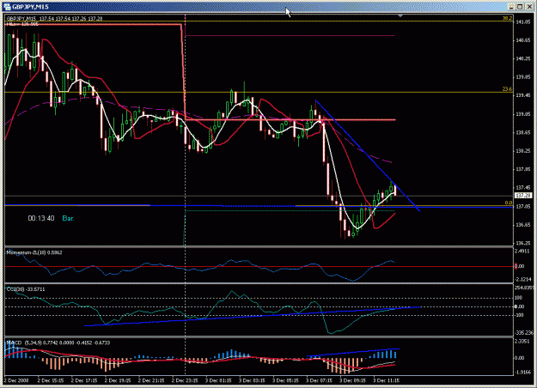The image size is (537, 388).
Task: Click price scale value 139.05
Action: tap(523, 114)
